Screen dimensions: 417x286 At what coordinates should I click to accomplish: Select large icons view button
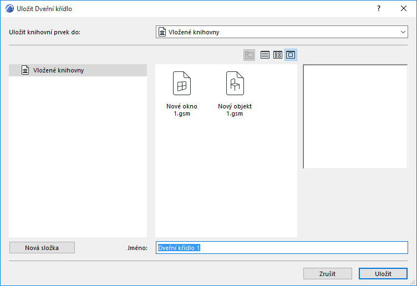tap(291, 55)
